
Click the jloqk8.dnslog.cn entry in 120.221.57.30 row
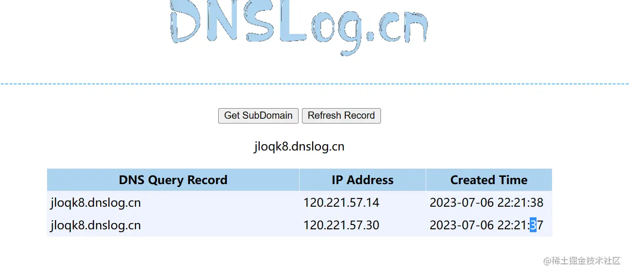tap(96, 225)
